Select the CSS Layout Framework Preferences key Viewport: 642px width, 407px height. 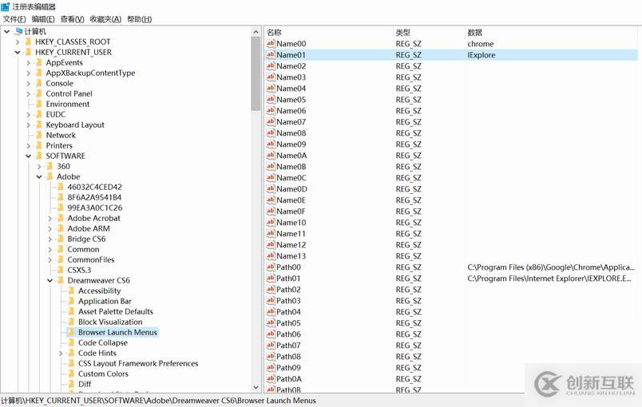tap(138, 363)
